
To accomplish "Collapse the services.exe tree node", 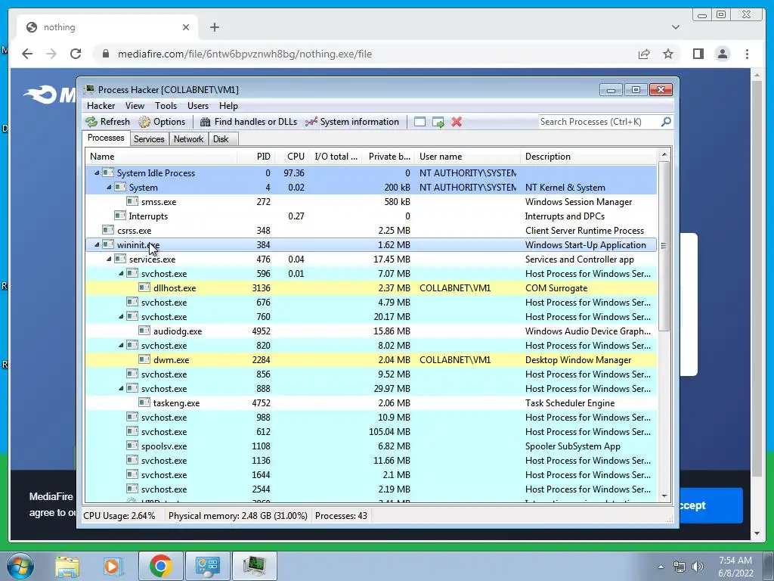I will click(109, 259).
